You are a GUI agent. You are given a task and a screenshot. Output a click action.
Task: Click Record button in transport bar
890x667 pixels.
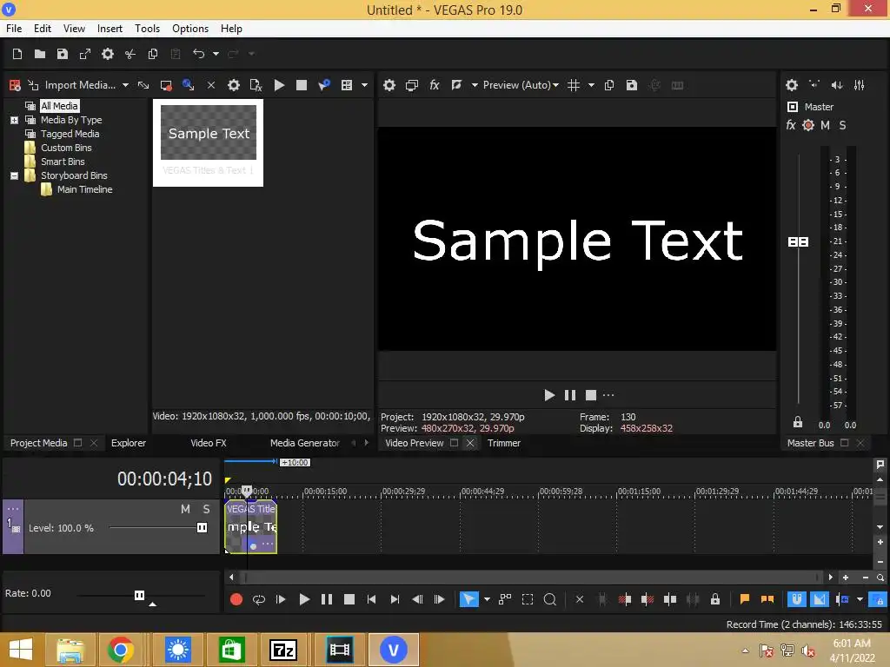[236, 599]
